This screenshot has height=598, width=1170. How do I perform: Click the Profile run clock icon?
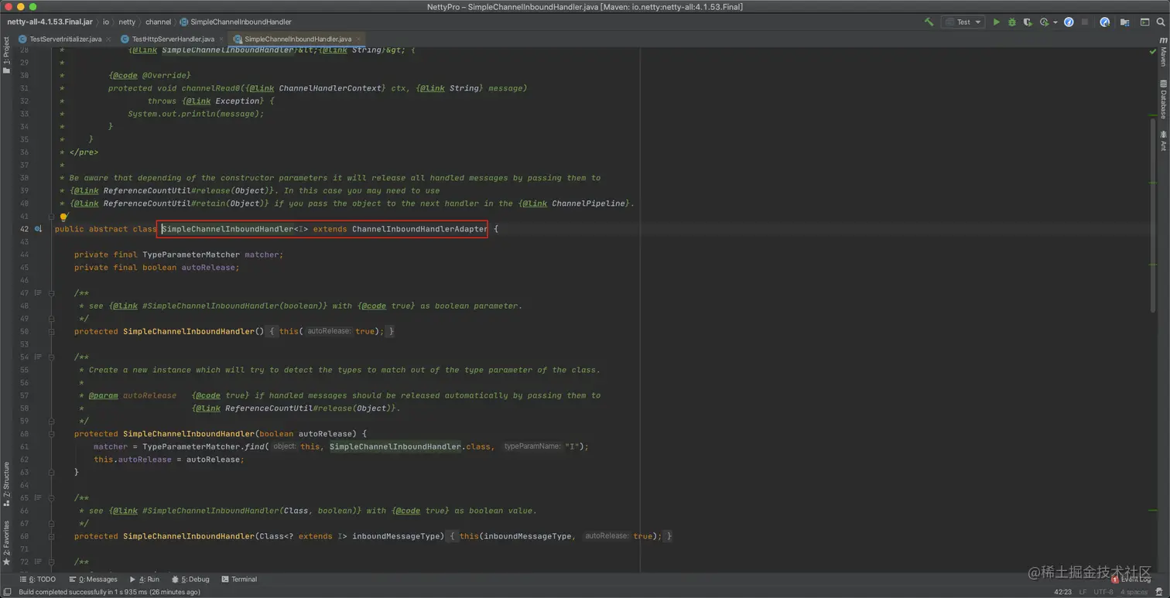coord(1044,22)
